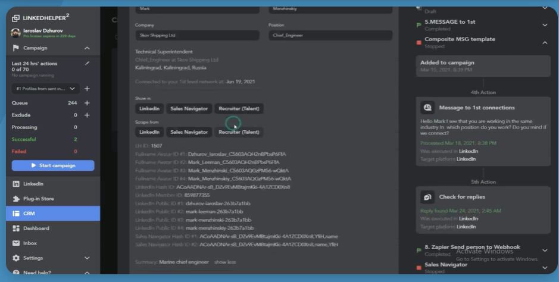
Task: Select Public ID mark-leeman-263b7a1bb
Action: (214, 212)
